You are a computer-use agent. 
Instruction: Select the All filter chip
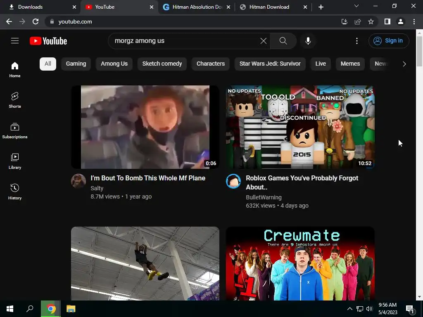48,64
